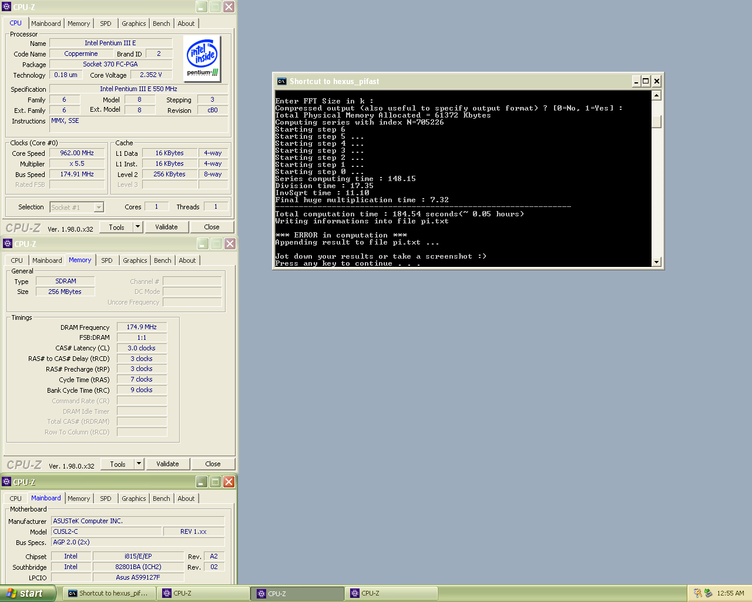
Task: Click memory Type value SDRAM
Action: (66, 281)
